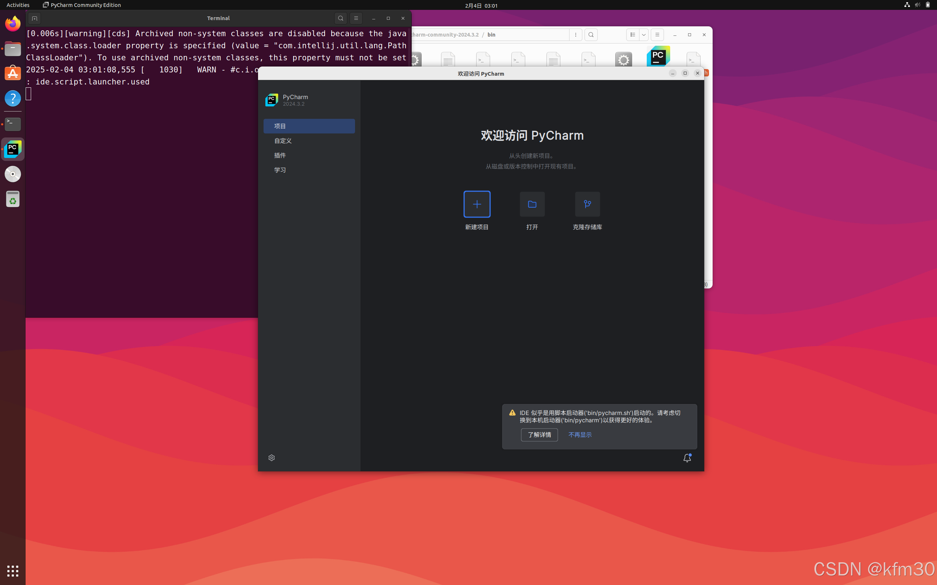Click the 不再显示 link

pyautogui.click(x=580, y=435)
